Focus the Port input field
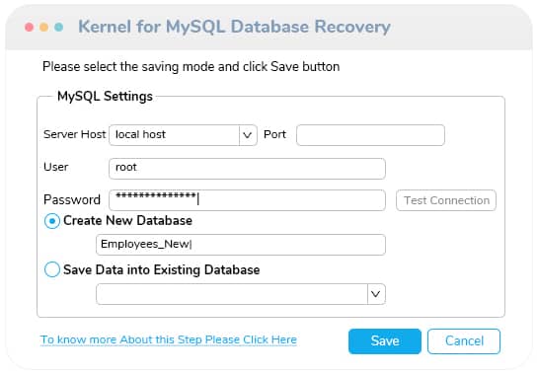 370,135
